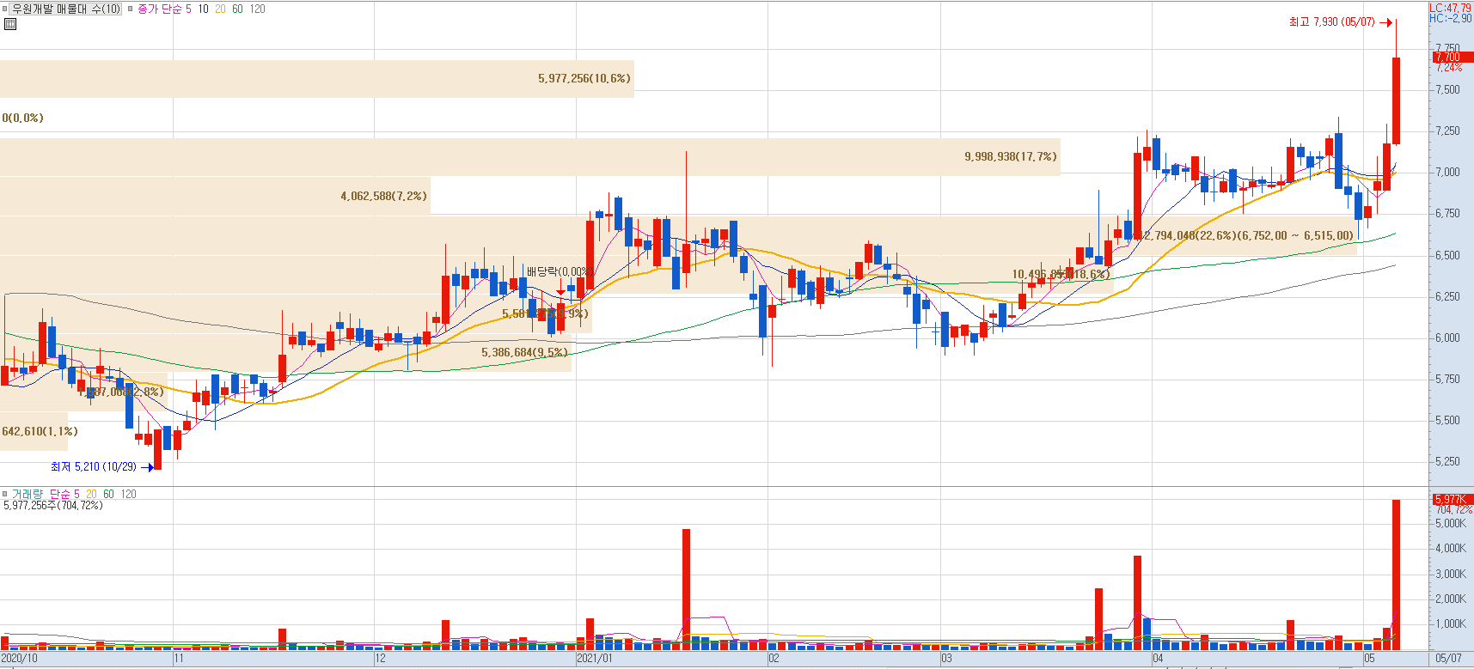Screen dimensions: 1474x669
Task: Click the 04 month date axis label
Action: 1158,659
